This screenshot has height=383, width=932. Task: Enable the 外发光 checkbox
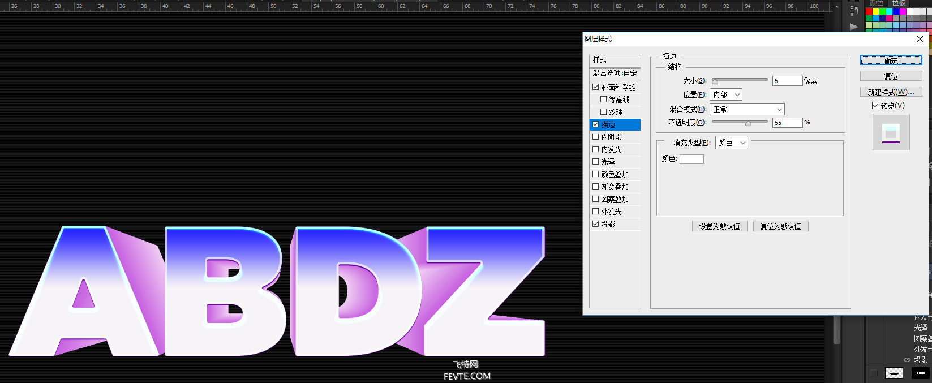click(596, 212)
